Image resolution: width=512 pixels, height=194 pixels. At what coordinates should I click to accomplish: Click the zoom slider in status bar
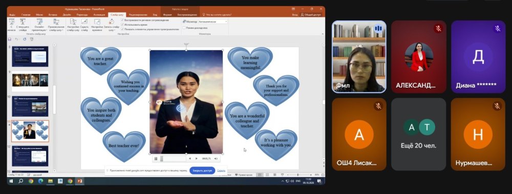[x=300, y=175]
